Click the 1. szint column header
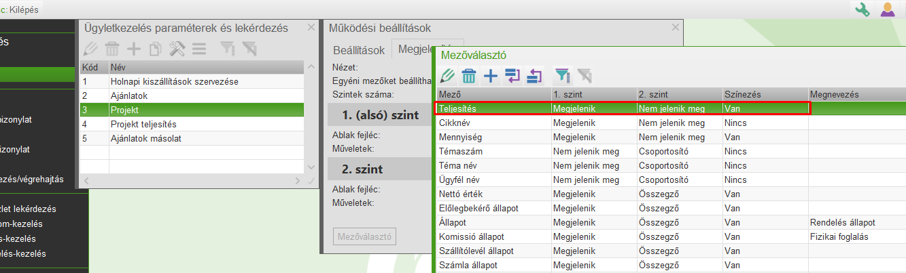Viewport: 906px width, 273px height. [x=593, y=94]
